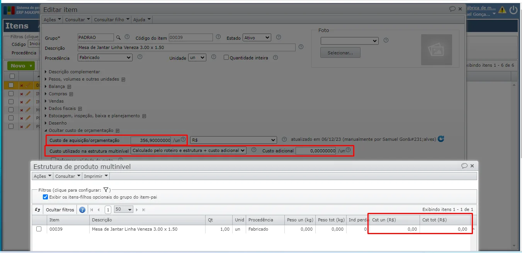Click the green Novo button
The height and width of the screenshot is (253, 522).
click(20, 66)
